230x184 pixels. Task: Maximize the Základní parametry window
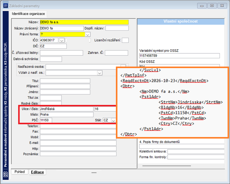[x=212, y=6]
